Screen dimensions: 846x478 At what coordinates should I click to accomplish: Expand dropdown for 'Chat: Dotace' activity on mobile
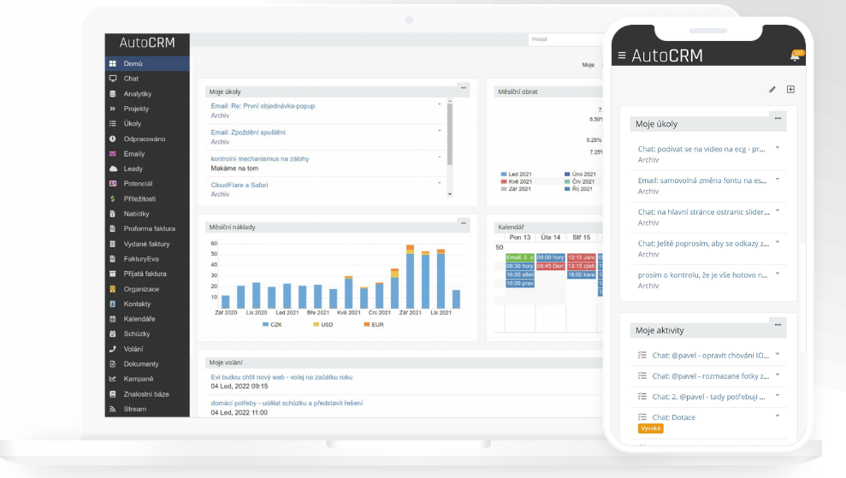(x=778, y=416)
